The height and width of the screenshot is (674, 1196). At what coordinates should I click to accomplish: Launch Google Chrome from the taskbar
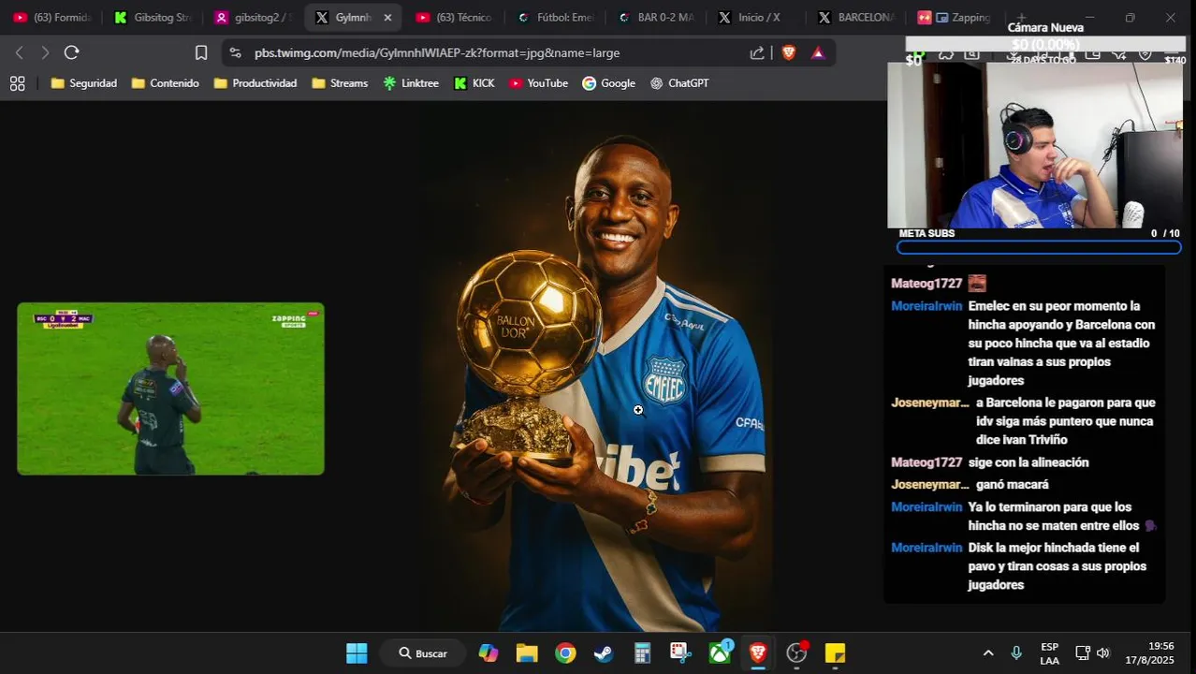pos(565,653)
